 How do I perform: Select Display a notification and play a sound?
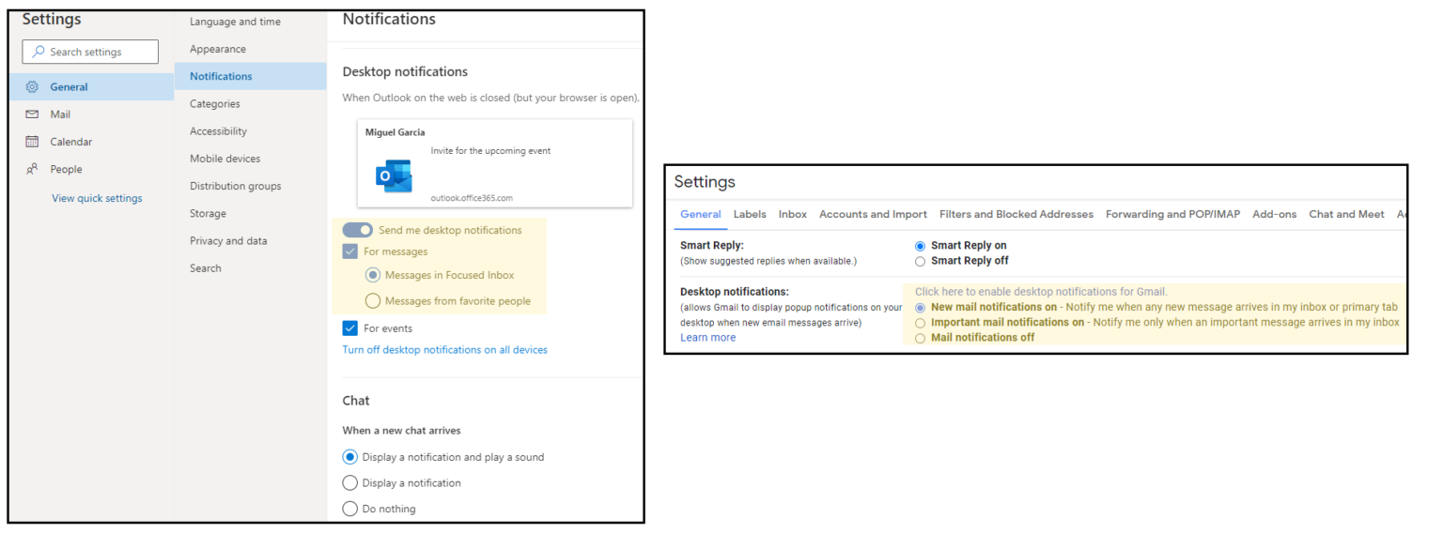[x=350, y=457]
